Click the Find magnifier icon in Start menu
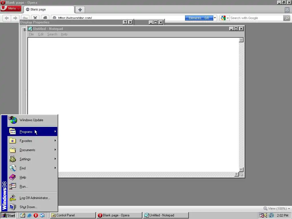Image resolution: width=292 pixels, height=219 pixels. tap(13, 168)
